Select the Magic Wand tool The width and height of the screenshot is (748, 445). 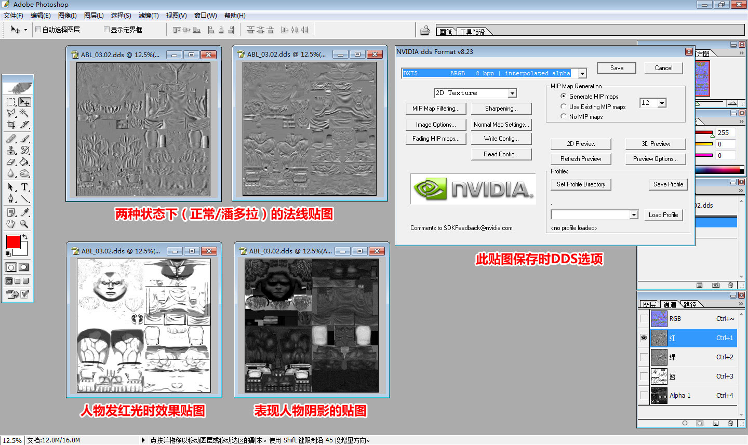pyautogui.click(x=24, y=113)
